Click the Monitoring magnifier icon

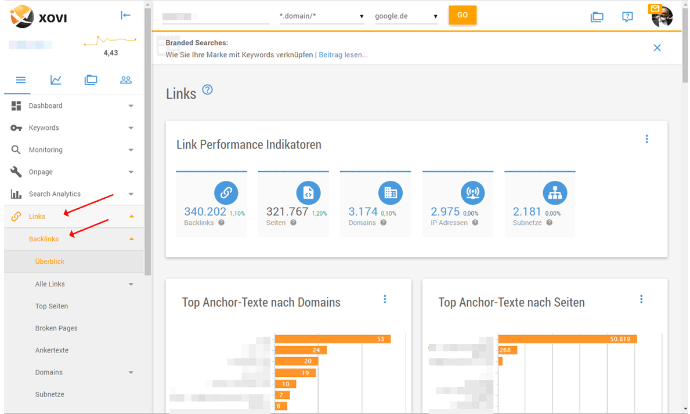[16, 150]
